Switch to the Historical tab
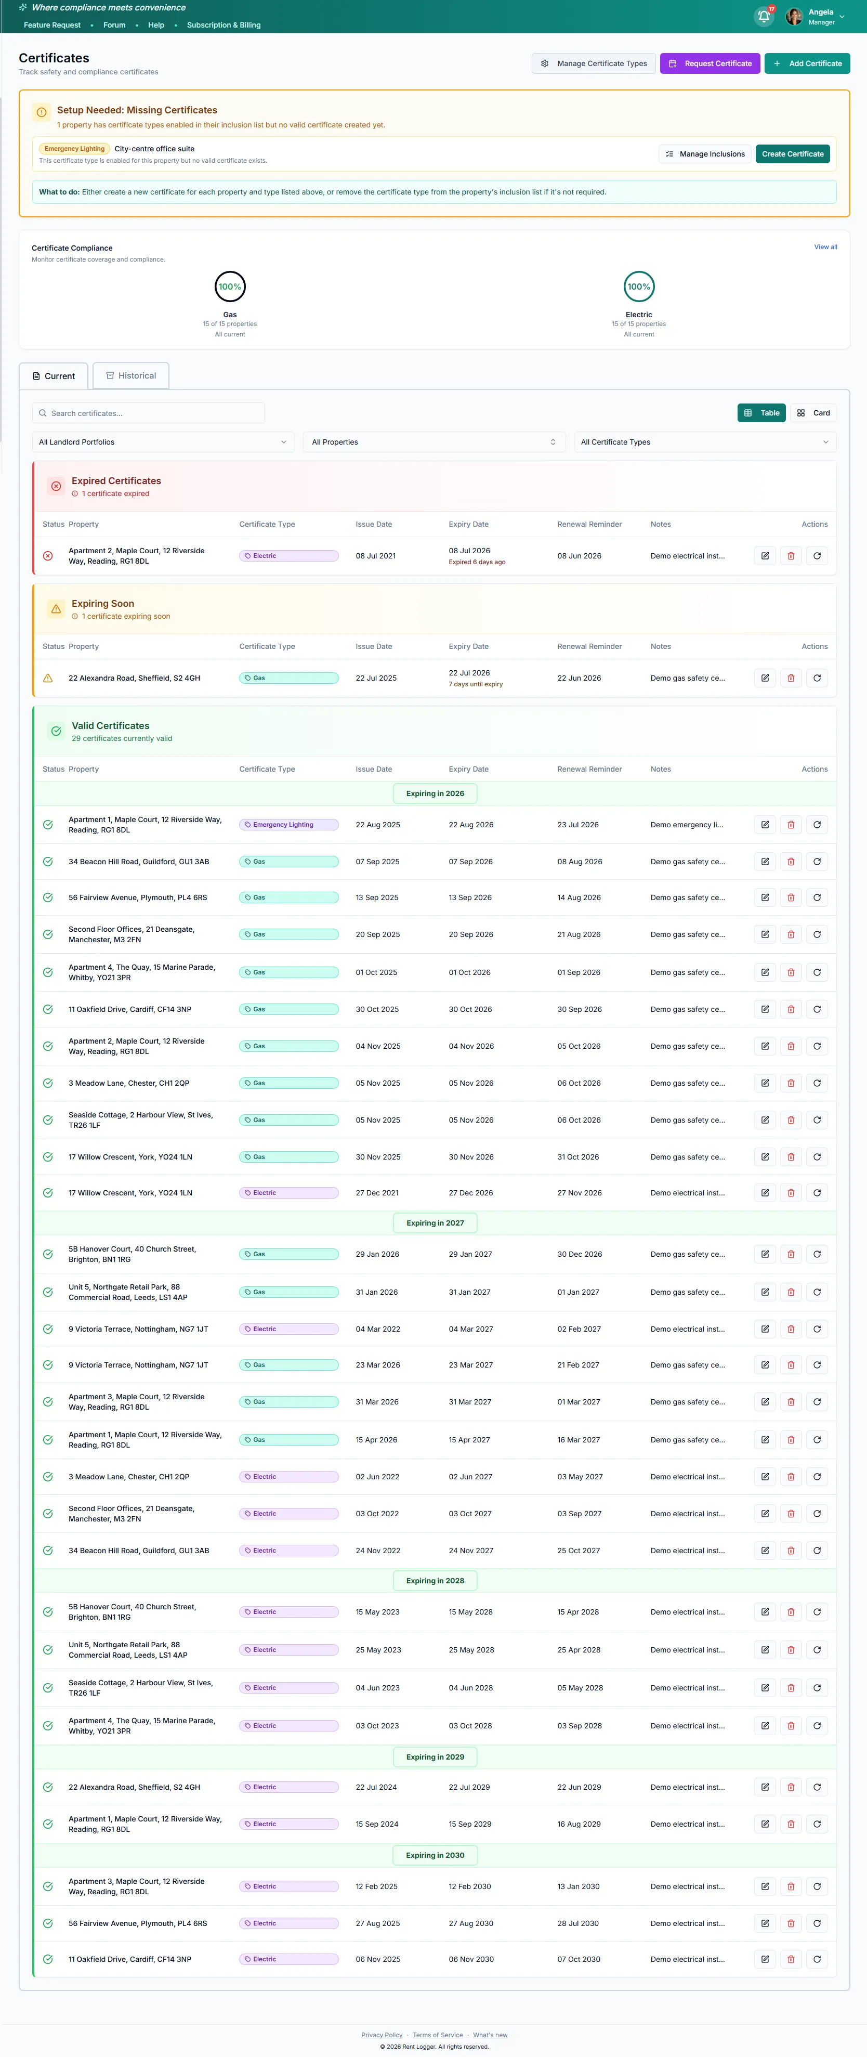867x2057 pixels. 131,375
